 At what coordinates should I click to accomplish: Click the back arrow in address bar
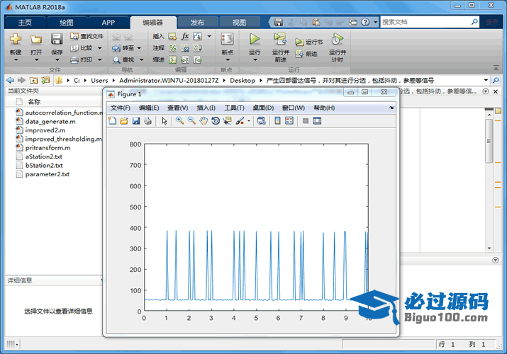click(x=10, y=80)
